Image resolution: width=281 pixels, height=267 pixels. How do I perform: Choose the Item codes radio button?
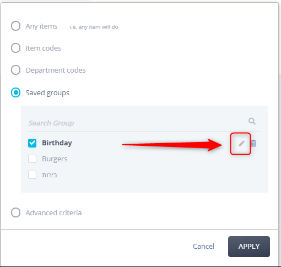coord(15,48)
